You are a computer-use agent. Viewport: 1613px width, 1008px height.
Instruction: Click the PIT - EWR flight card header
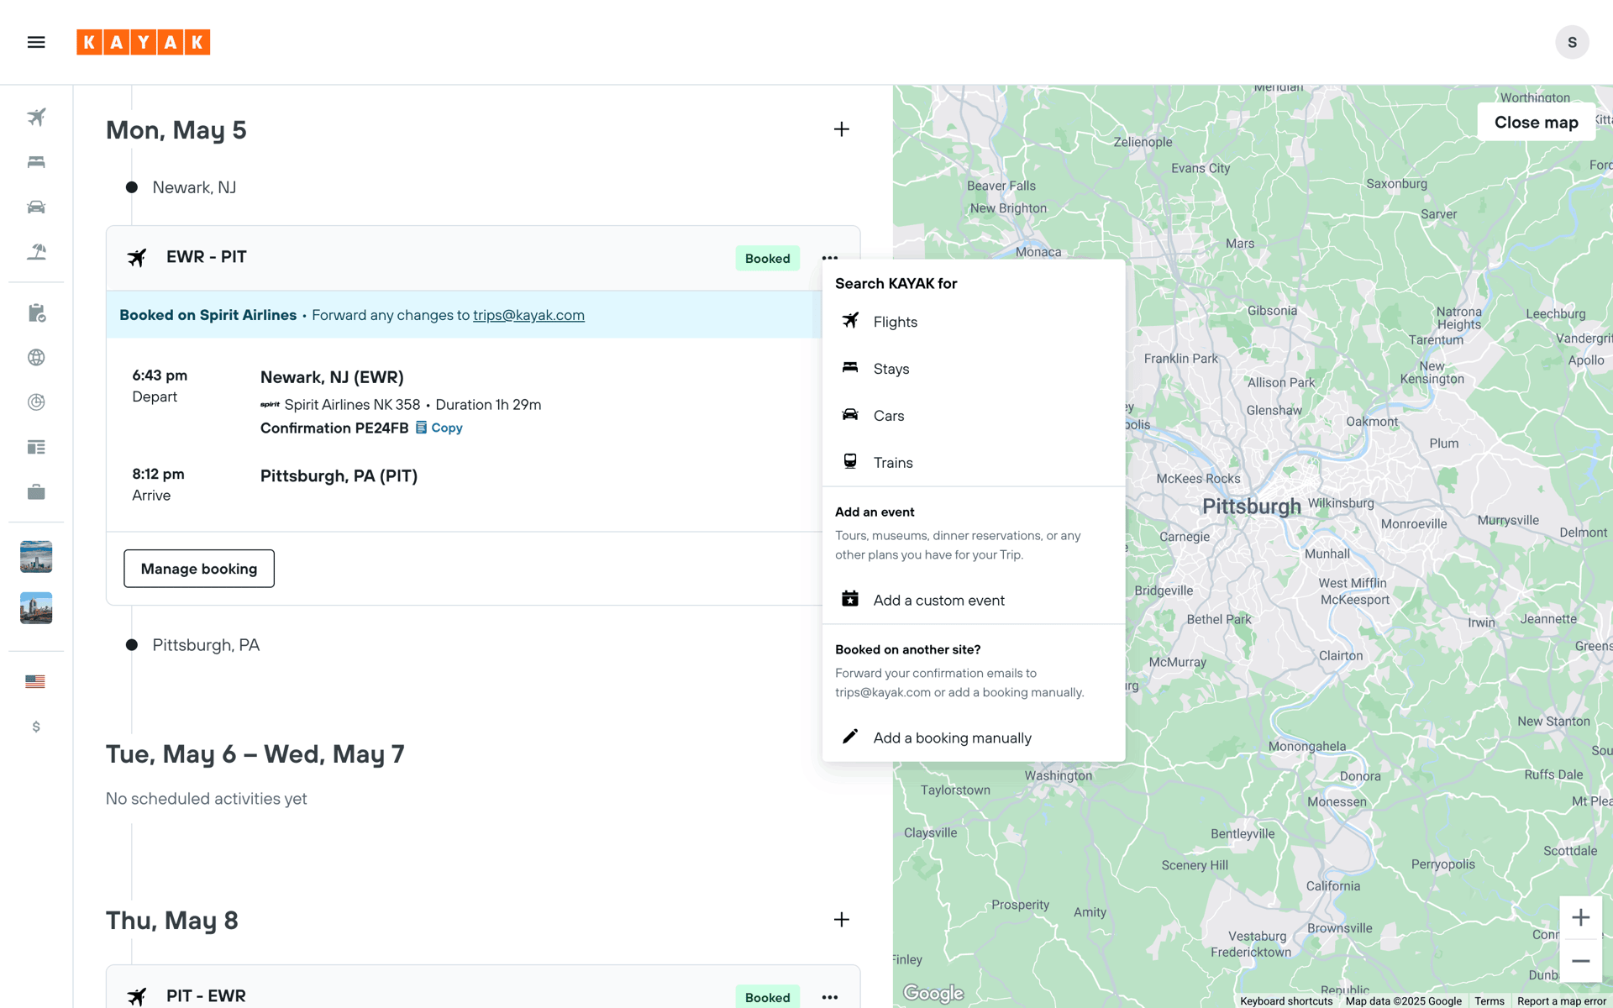(x=483, y=988)
